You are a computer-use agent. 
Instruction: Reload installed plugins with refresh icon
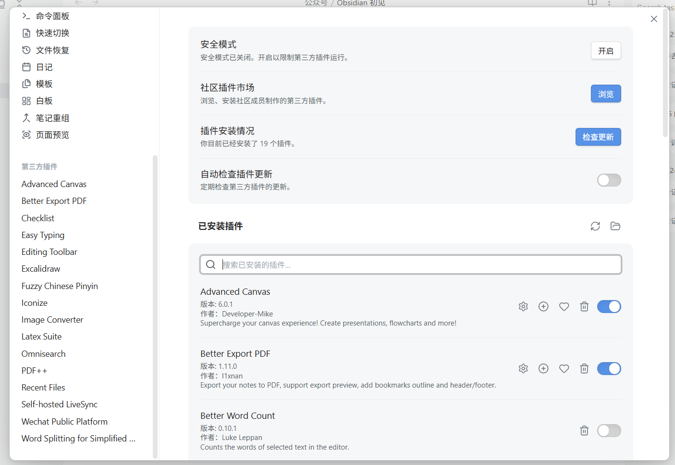click(595, 226)
